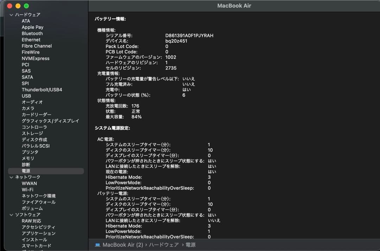The width and height of the screenshot is (380, 251).
Task: Collapse the ソフトウェア section
Action: click(11, 215)
